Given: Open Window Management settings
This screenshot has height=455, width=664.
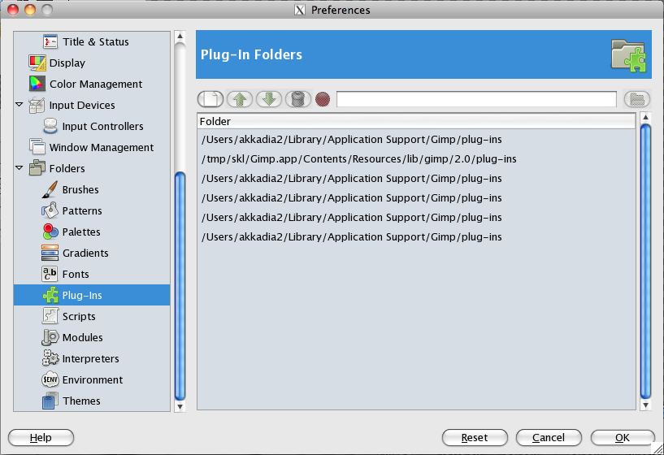Looking at the screenshot, I should coord(102,147).
